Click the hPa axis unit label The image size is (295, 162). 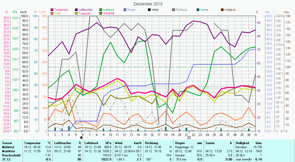pyautogui.click(x=15, y=12)
